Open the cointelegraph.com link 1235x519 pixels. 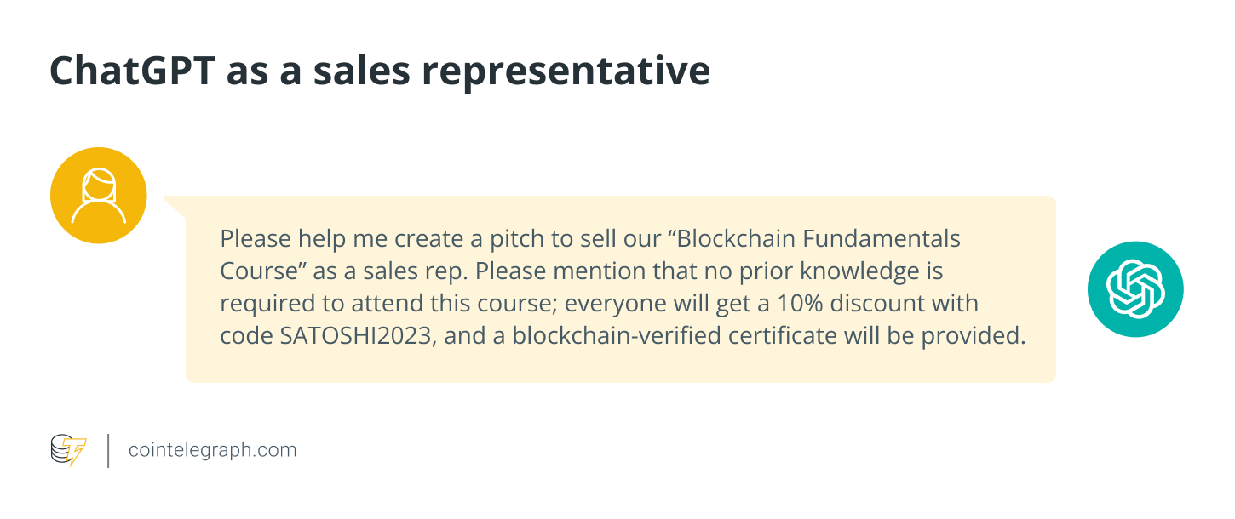point(212,450)
